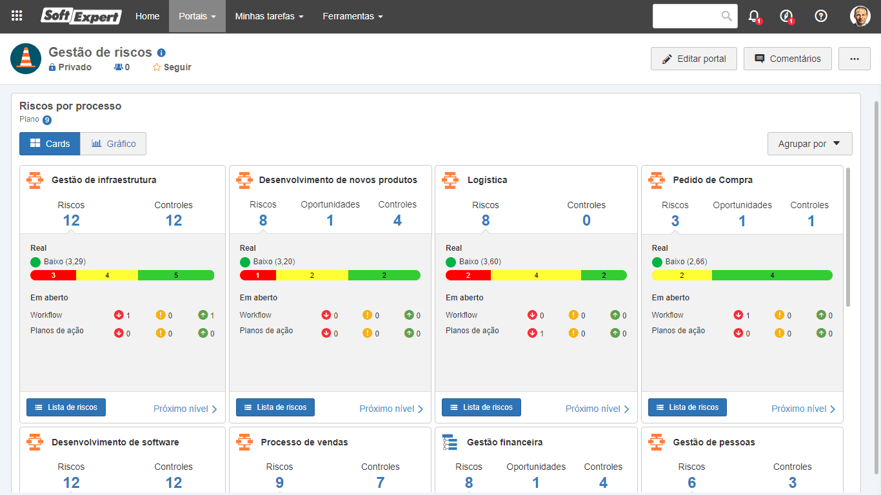Image resolution: width=881 pixels, height=495 pixels.
Task: Go to the Home menu item
Action: tap(147, 16)
